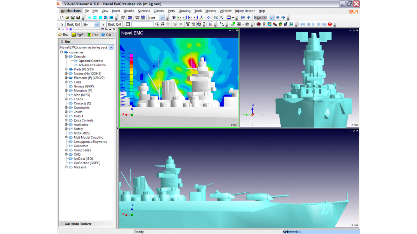Viewport: 417px width, 234px height.
Task: Switch to XY plane view
Action: coord(179,18)
